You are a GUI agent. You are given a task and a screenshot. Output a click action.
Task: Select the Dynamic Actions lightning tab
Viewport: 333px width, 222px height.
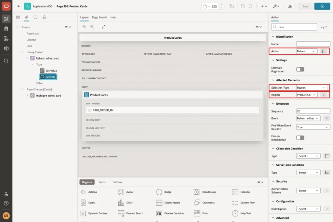27,17
